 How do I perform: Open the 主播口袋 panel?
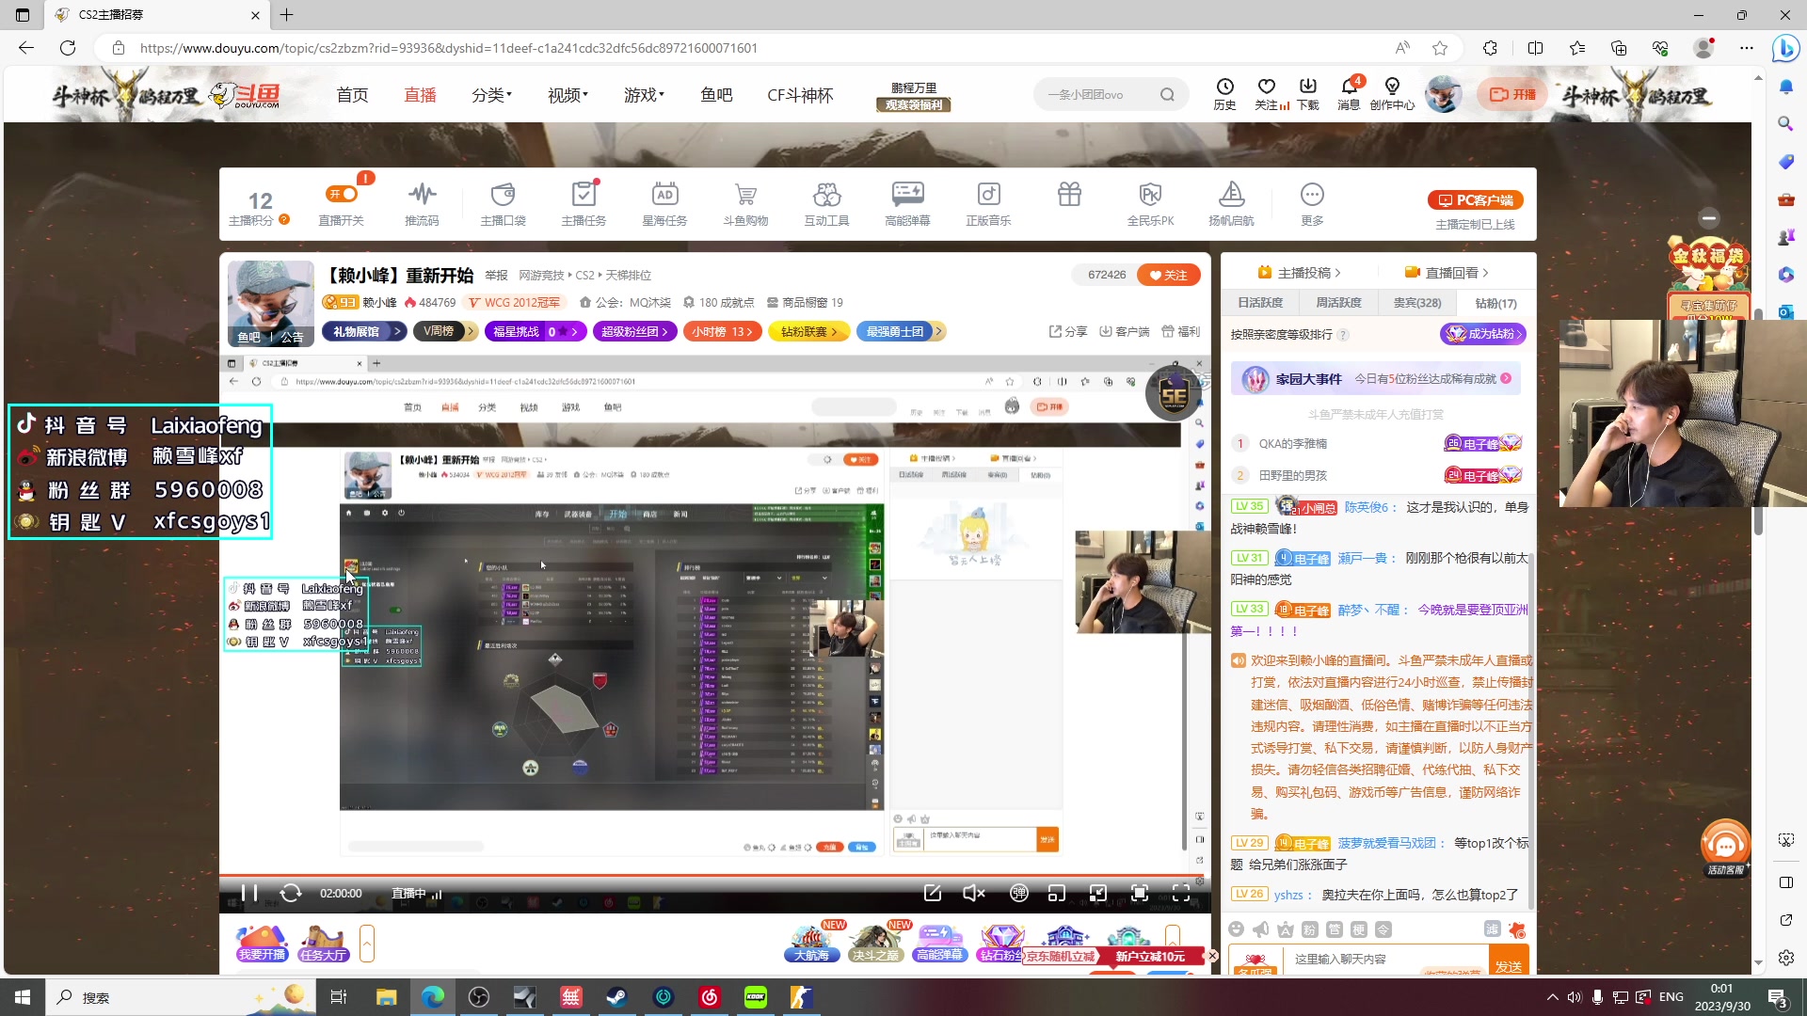pos(503,203)
